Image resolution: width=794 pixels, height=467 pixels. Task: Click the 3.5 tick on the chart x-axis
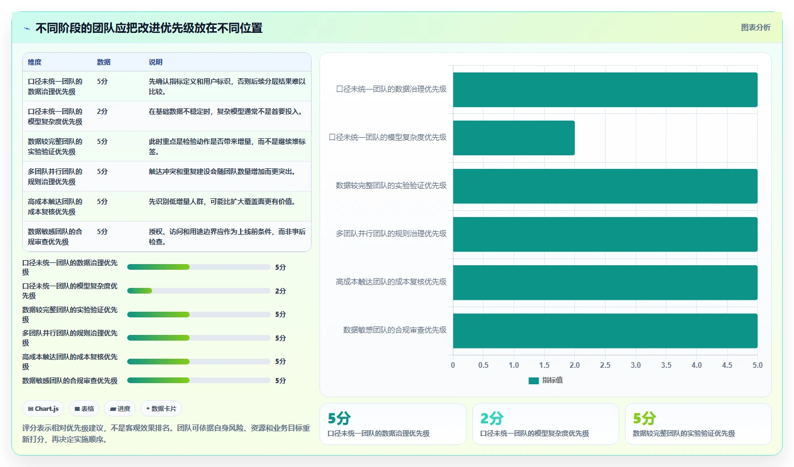click(666, 366)
